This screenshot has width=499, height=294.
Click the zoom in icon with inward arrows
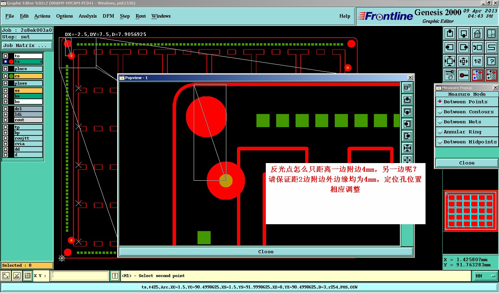(x=450, y=61)
